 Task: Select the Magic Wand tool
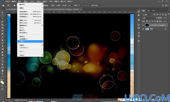pos(2,22)
